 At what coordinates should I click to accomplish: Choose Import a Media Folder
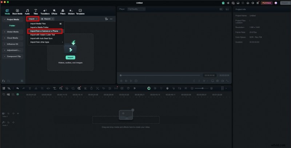click(46, 27)
